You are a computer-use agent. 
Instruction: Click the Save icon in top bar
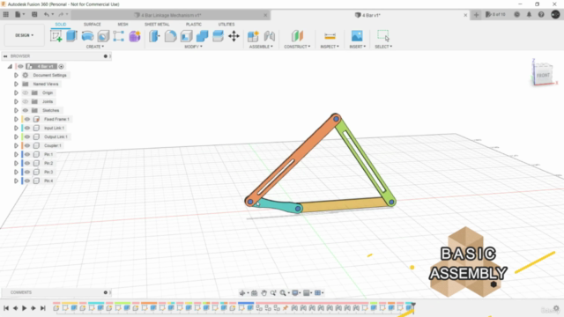point(34,14)
